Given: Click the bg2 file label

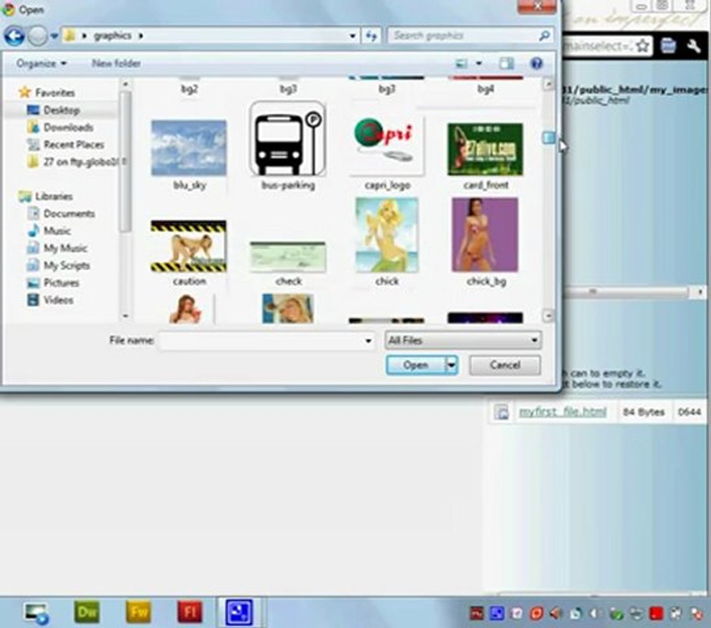Looking at the screenshot, I should pyautogui.click(x=189, y=89).
